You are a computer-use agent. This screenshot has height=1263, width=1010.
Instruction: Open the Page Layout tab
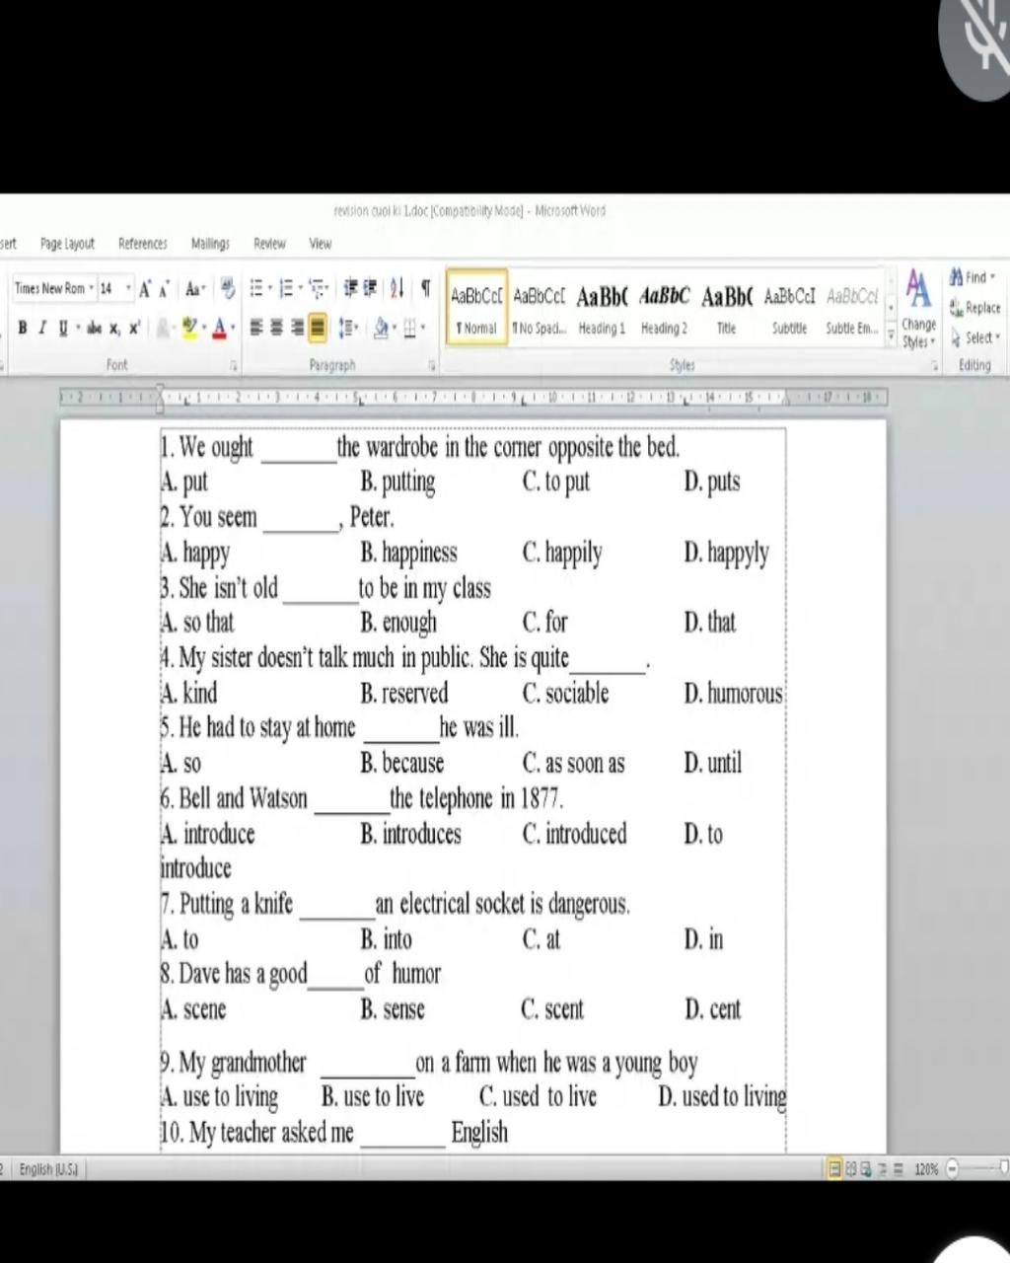[67, 244]
